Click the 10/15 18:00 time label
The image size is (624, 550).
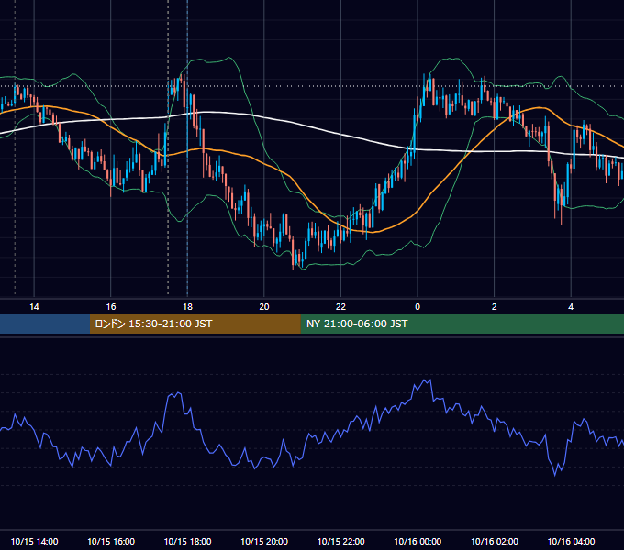(x=187, y=541)
